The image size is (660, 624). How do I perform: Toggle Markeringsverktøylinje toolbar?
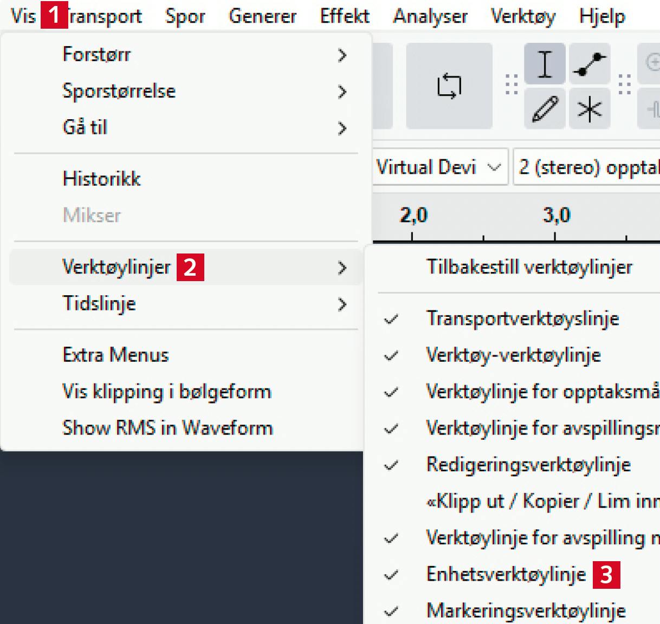coord(526,611)
